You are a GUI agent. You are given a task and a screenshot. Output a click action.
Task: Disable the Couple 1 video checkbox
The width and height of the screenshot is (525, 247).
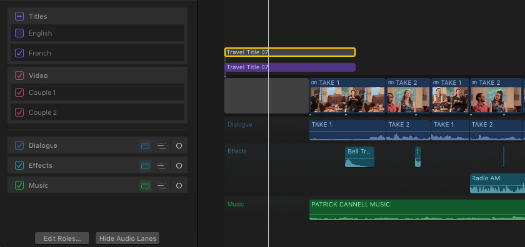tap(19, 92)
